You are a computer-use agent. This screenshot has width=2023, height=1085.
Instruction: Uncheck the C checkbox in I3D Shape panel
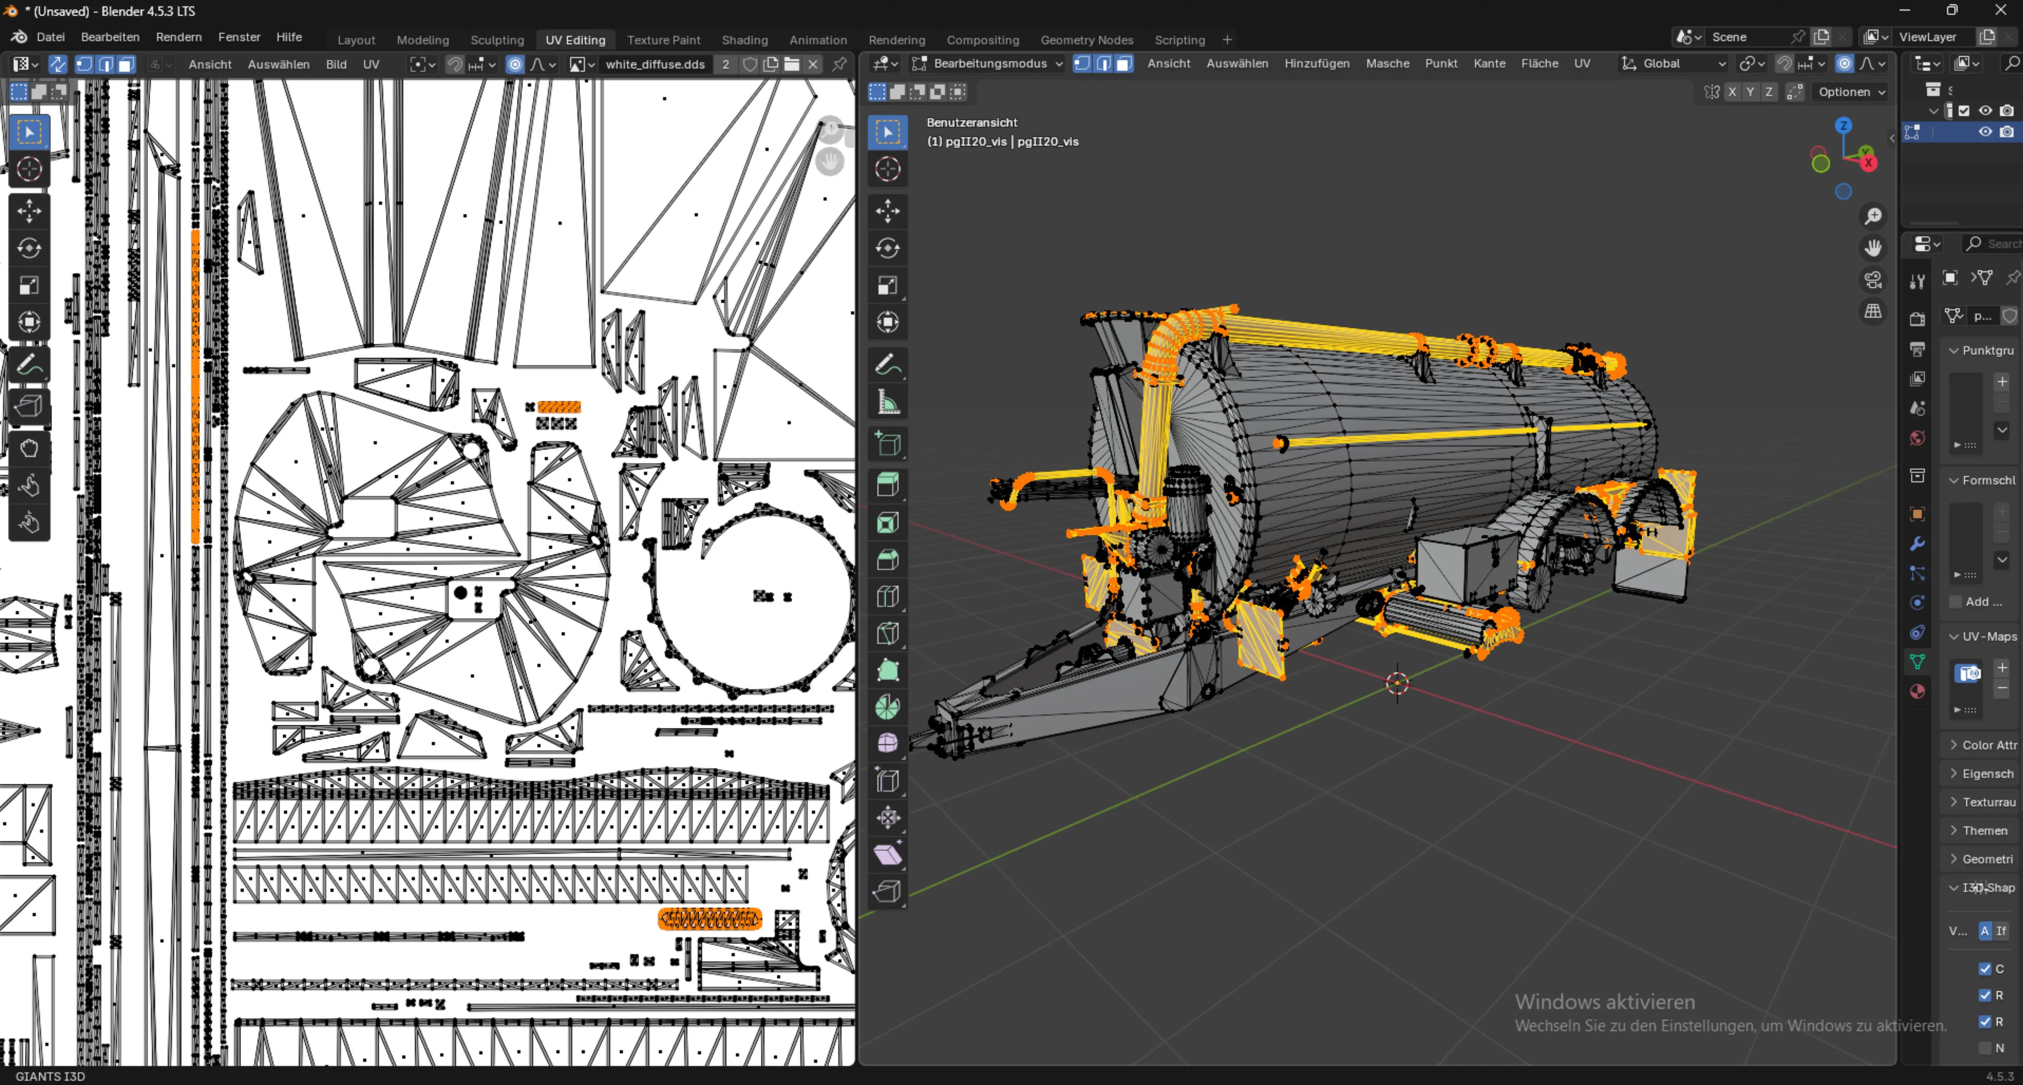pyautogui.click(x=1984, y=969)
